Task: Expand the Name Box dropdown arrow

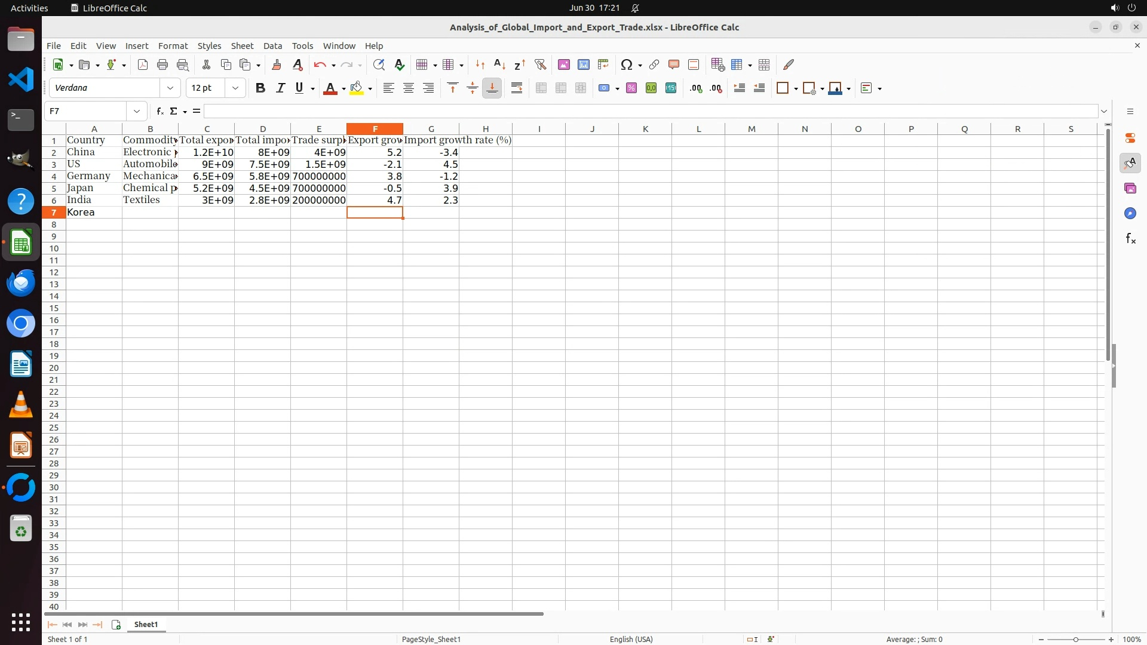Action: click(x=137, y=111)
